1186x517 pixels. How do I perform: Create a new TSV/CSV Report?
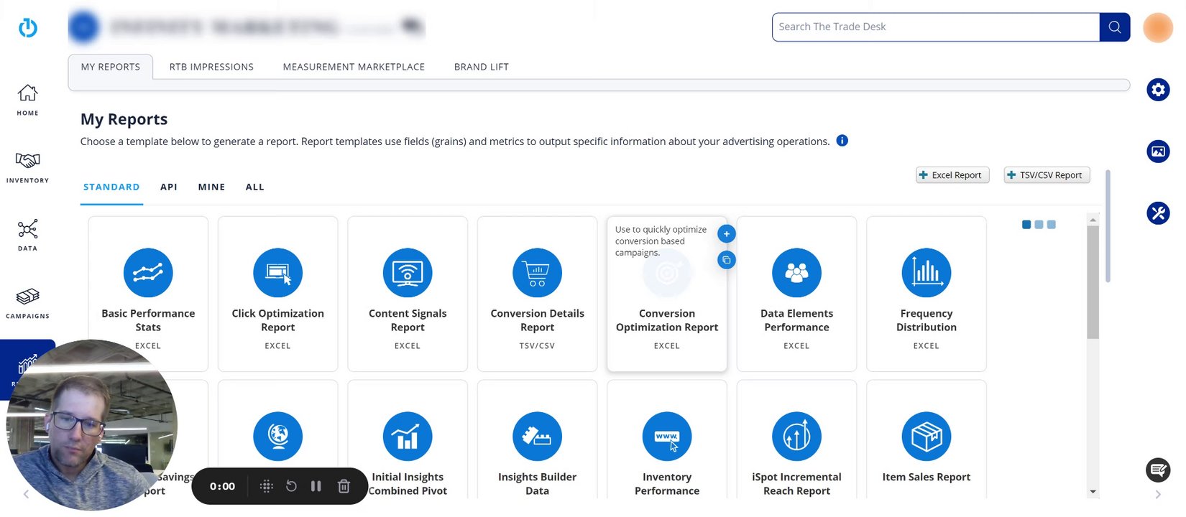pos(1047,175)
